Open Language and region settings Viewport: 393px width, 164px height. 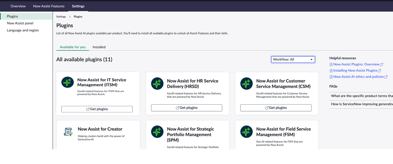tap(23, 30)
